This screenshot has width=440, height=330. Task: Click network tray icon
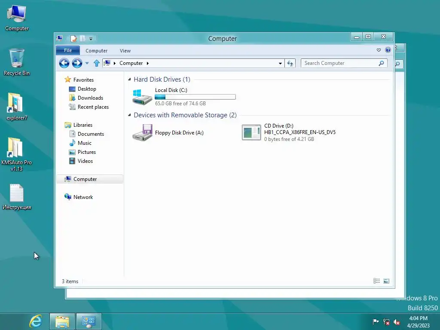tap(386, 322)
